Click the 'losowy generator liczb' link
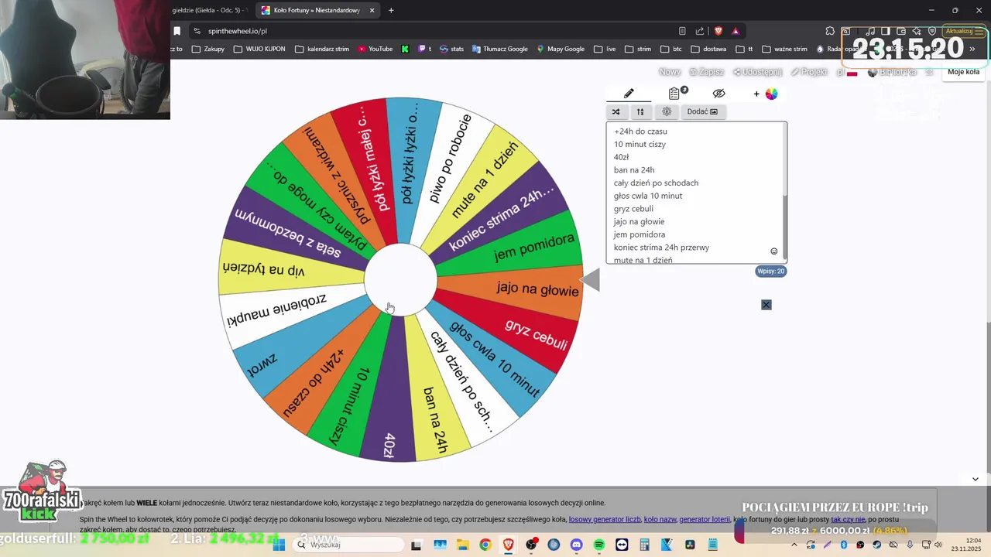The image size is (991, 557). tap(605, 519)
